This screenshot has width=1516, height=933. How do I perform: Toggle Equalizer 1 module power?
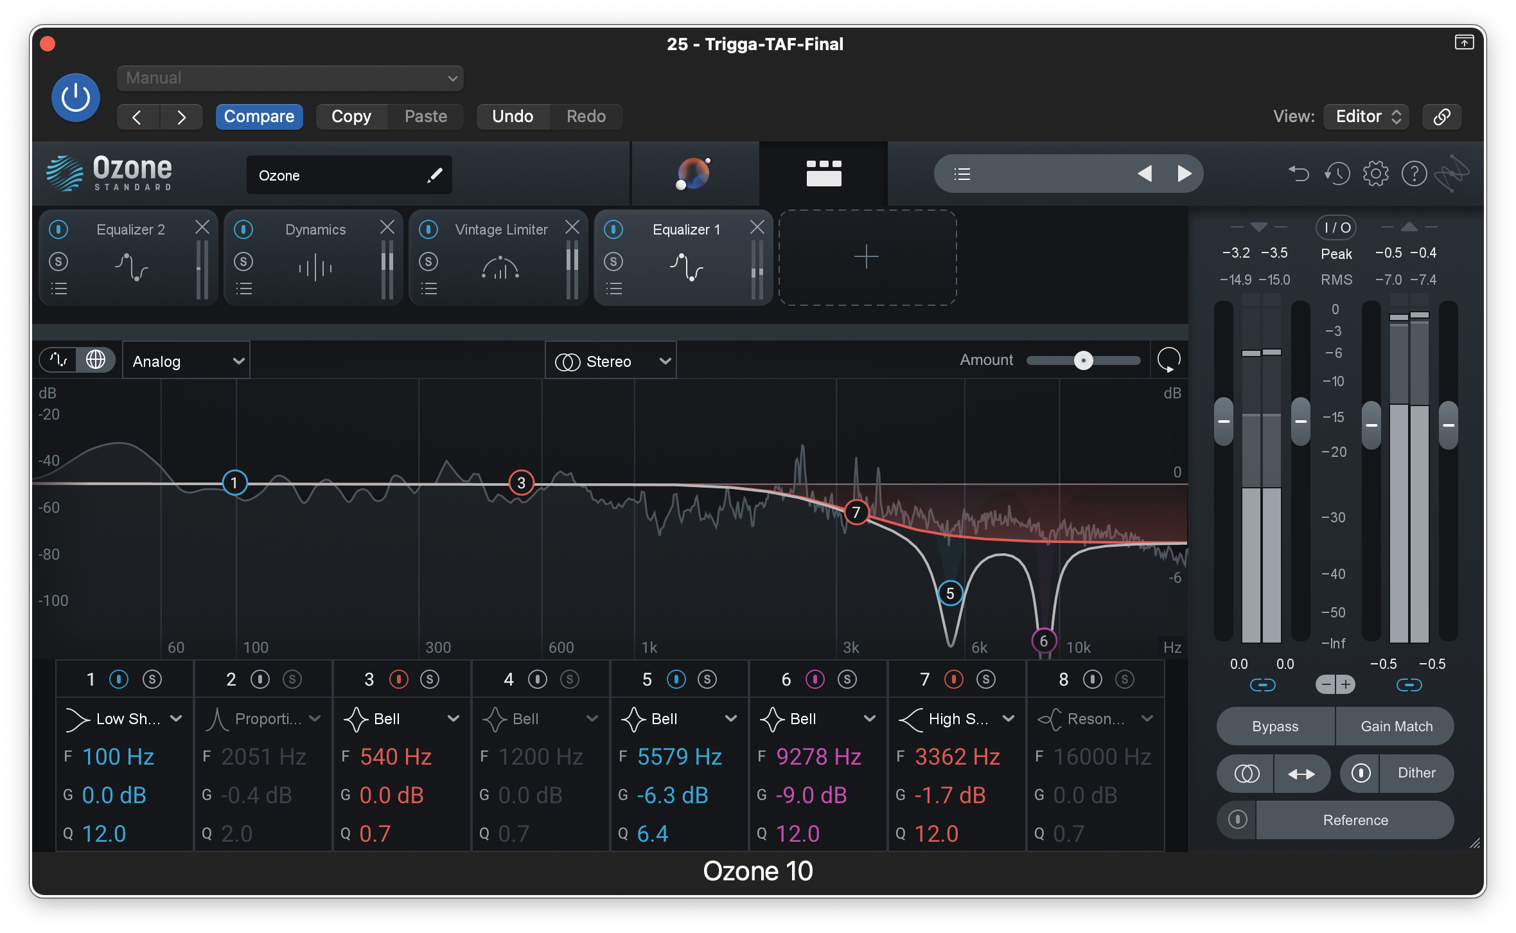point(613,229)
